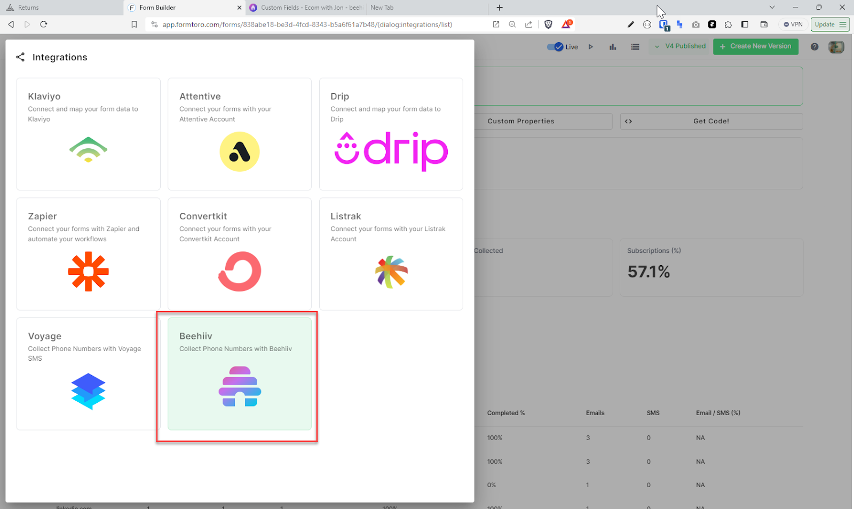854x509 pixels.
Task: Go back in browser history
Action: point(11,25)
